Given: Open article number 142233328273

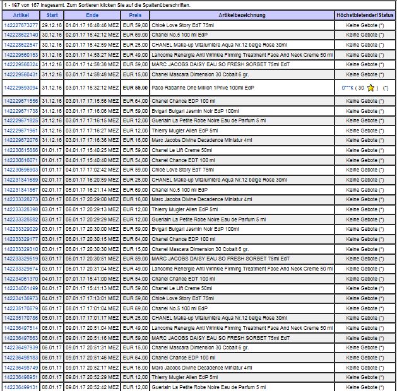Looking at the screenshot, I should tap(21, 199).
